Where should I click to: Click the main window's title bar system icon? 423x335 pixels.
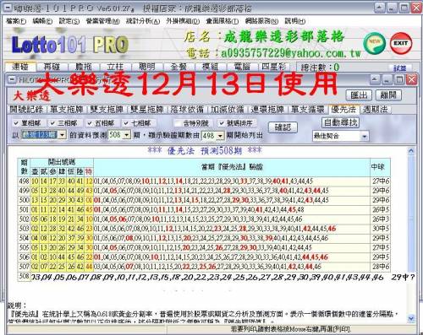[x=8, y=8]
